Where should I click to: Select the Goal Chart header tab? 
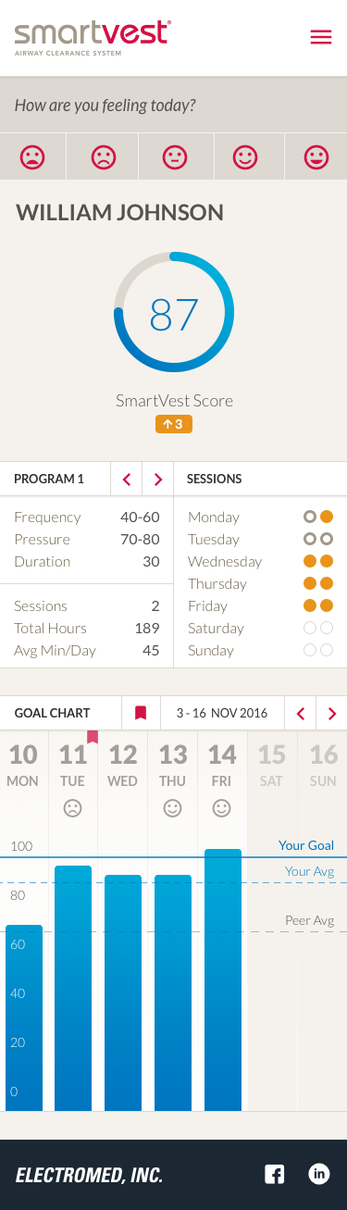coord(52,713)
